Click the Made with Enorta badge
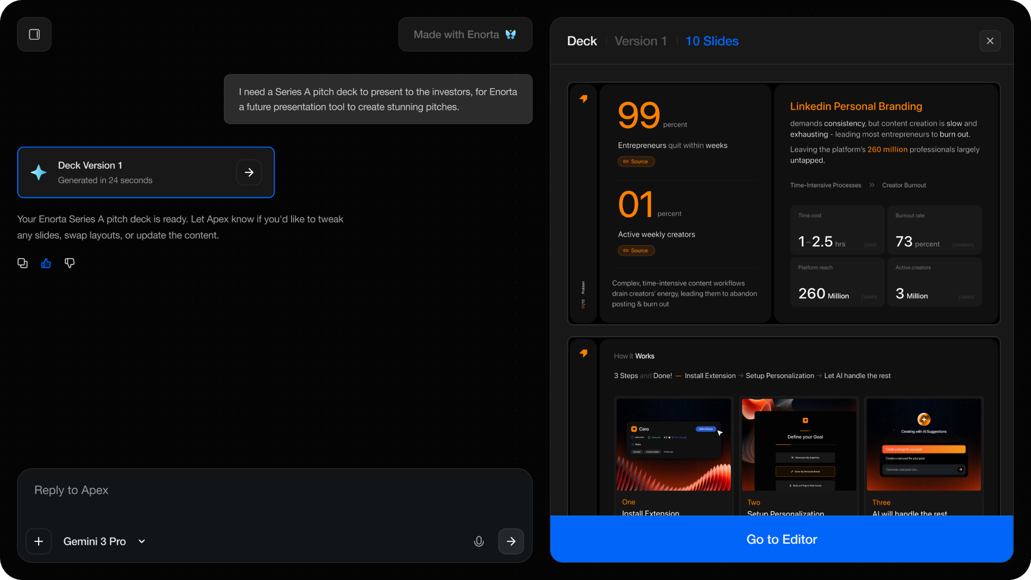This screenshot has height=580, width=1031. 465,34
